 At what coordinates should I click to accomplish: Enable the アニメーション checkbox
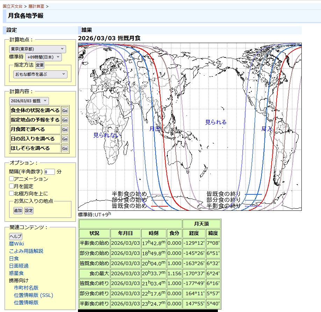click(12, 179)
